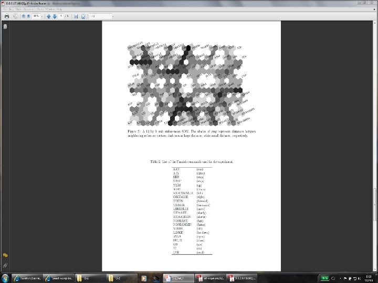This screenshot has height=283, width=378.
Task: Go to next page with down arrow
Action: pos(55,16)
